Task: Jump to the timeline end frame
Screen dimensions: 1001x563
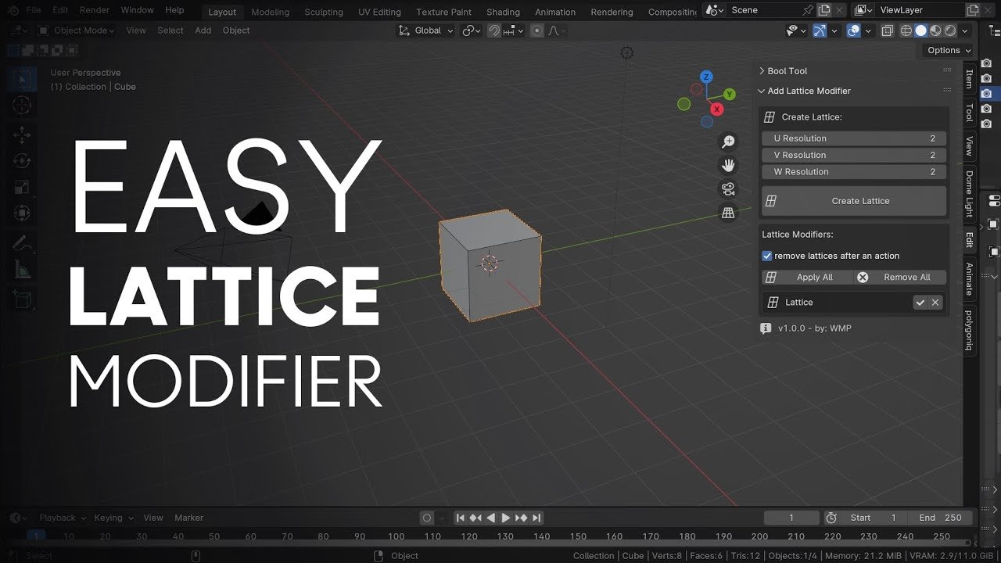Action: pos(536,518)
